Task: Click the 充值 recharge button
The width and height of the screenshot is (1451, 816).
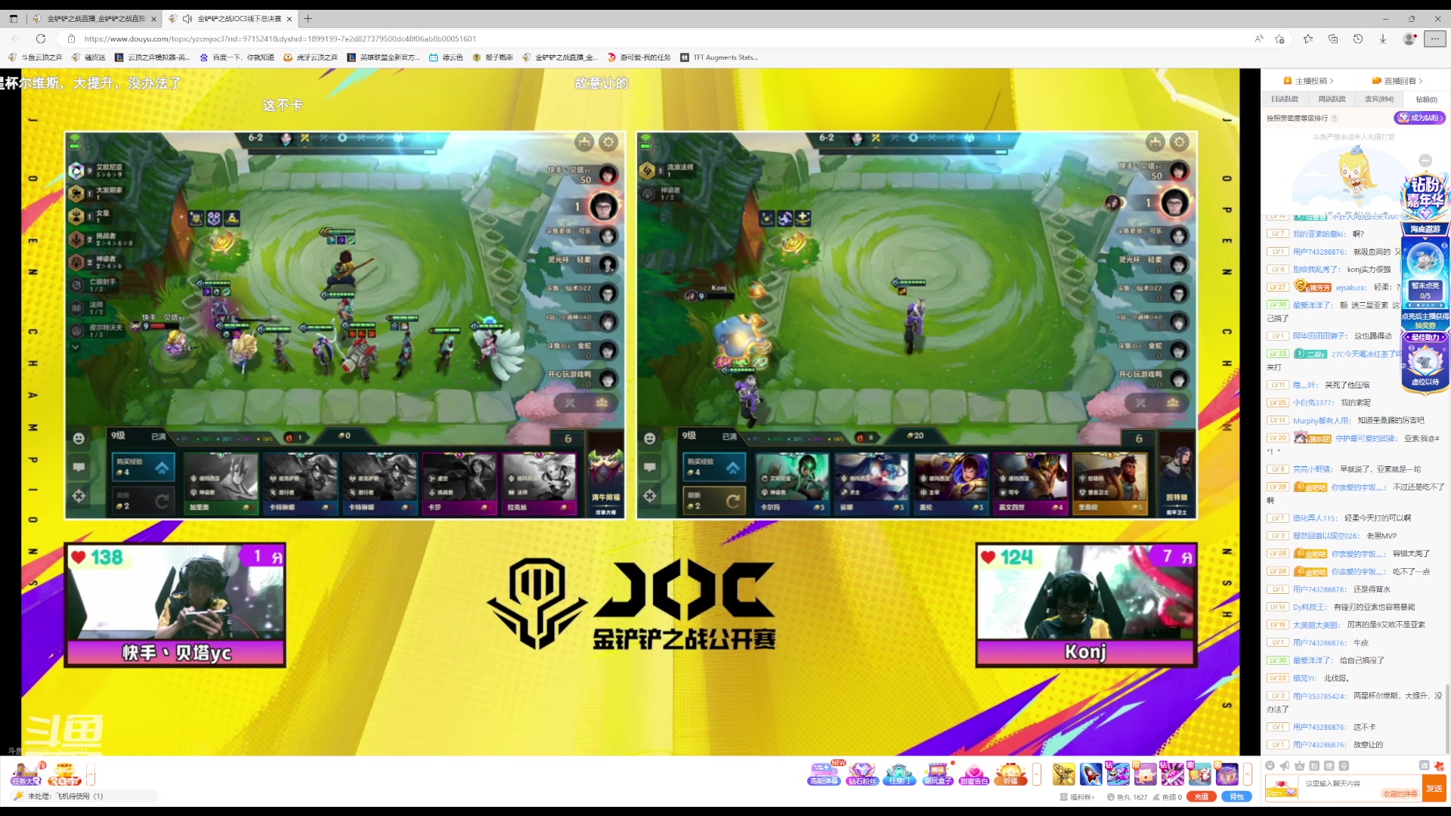Action: (1201, 797)
